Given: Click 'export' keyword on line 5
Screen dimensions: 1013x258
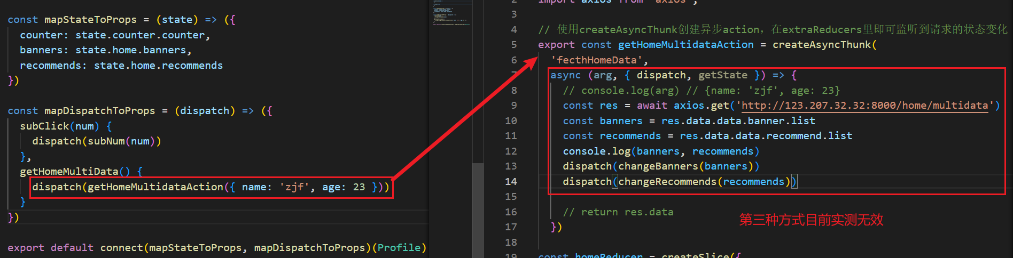Looking at the screenshot, I should [556, 45].
